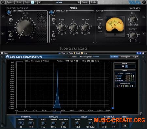Toggle the Instant curve checkbox
This screenshot has height=129, width=147.
click(x=116, y=76)
